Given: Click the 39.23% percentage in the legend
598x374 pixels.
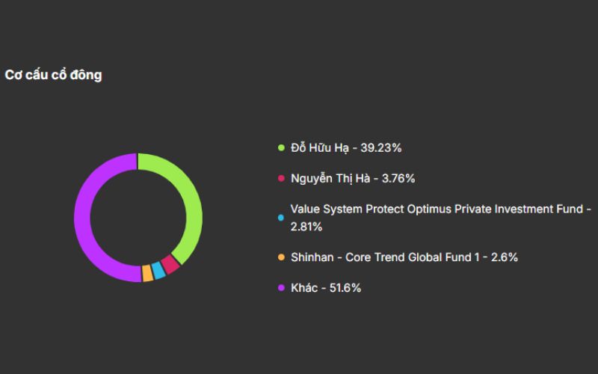Looking at the screenshot, I should pos(381,148).
